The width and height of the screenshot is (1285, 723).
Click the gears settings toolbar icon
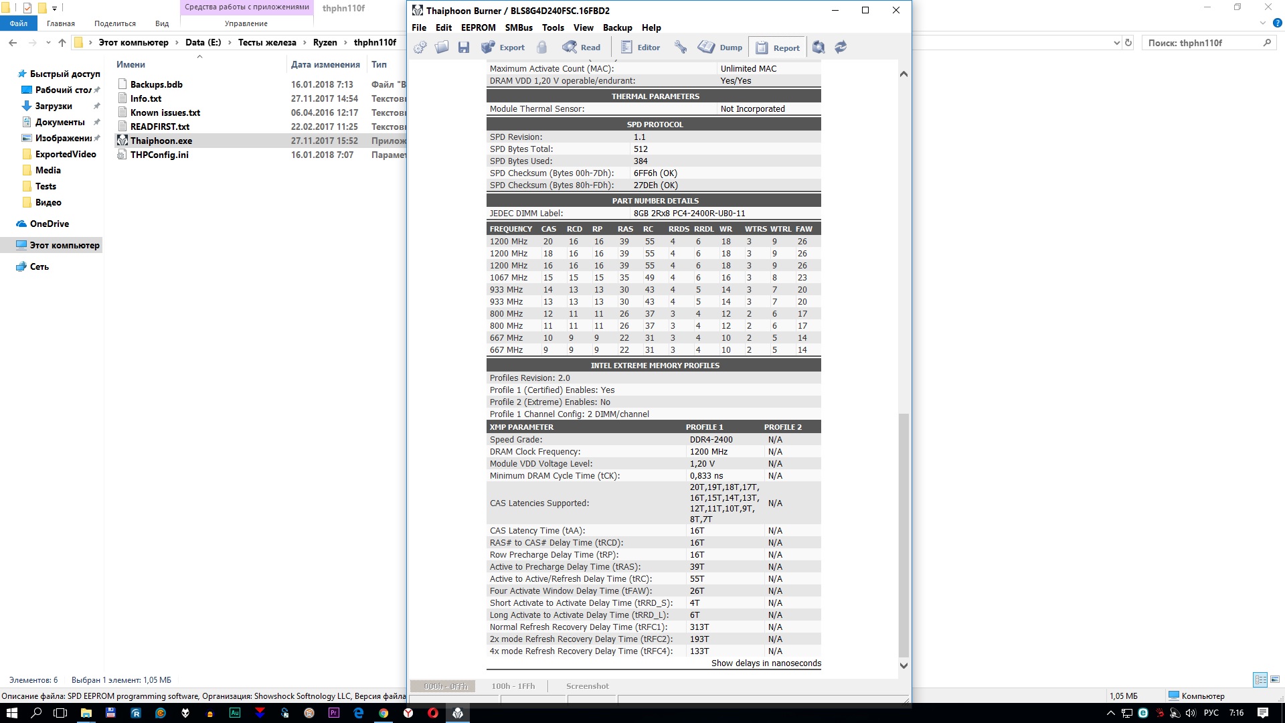click(420, 48)
